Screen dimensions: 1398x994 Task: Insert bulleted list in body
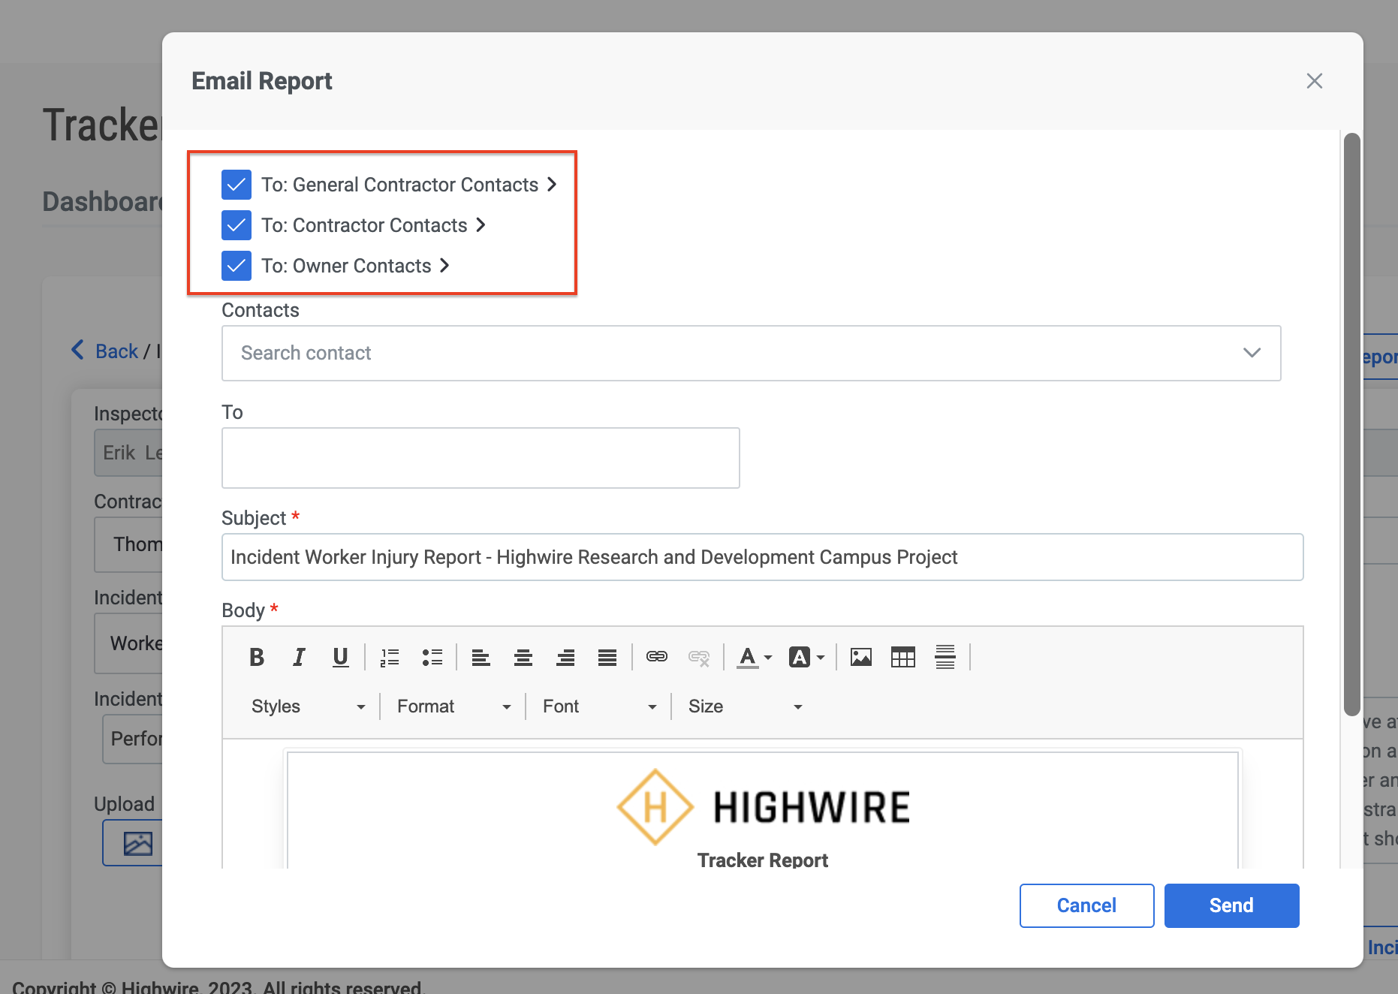(432, 658)
